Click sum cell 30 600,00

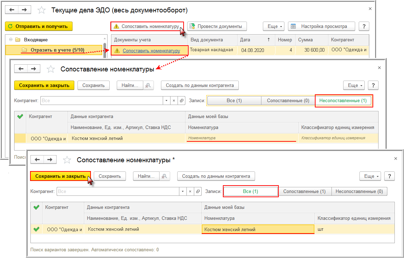tap(312, 50)
